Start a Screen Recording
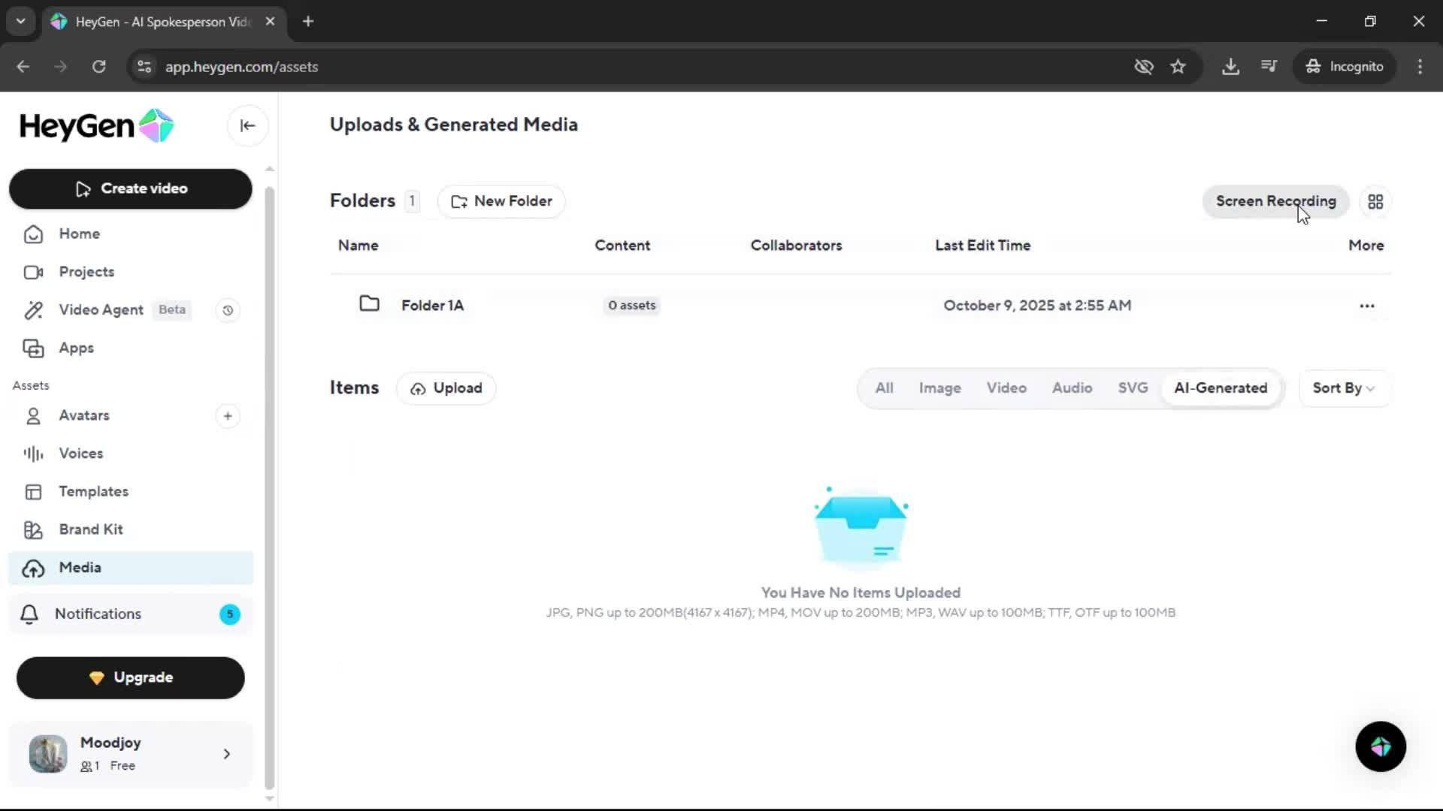 click(x=1275, y=201)
